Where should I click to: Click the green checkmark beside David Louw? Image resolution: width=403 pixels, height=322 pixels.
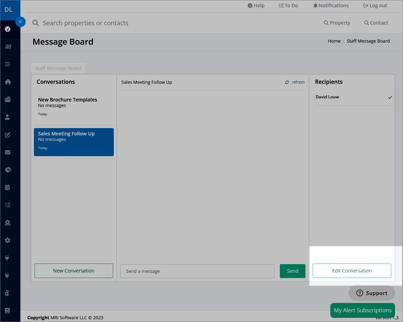tap(390, 97)
